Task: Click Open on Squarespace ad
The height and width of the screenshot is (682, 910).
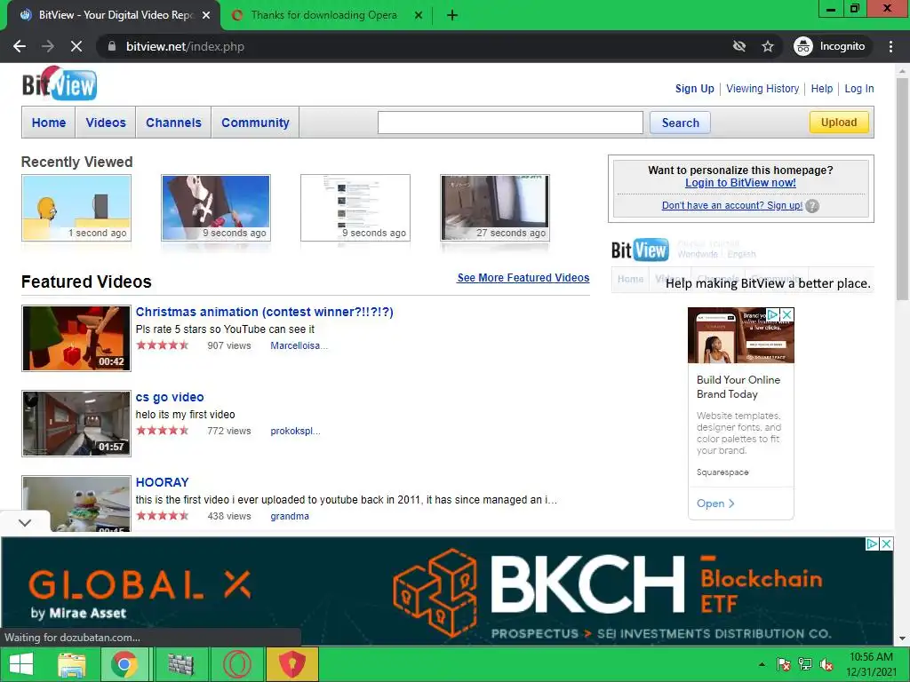Action: [x=715, y=504]
